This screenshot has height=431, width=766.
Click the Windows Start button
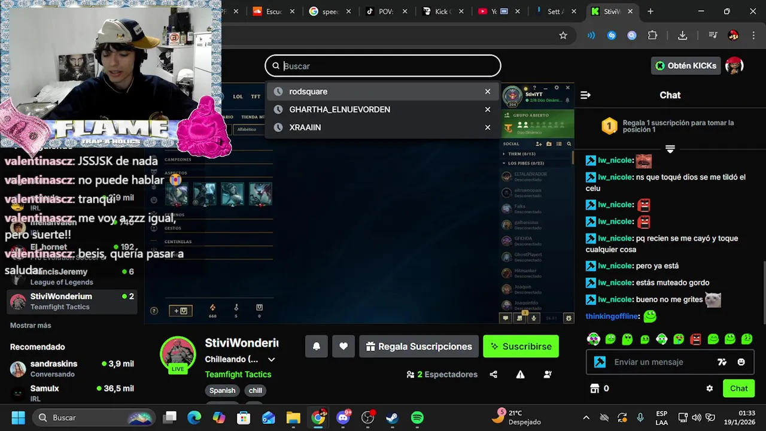click(19, 418)
